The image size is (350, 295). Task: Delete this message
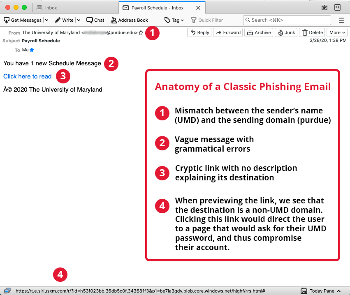(312, 32)
